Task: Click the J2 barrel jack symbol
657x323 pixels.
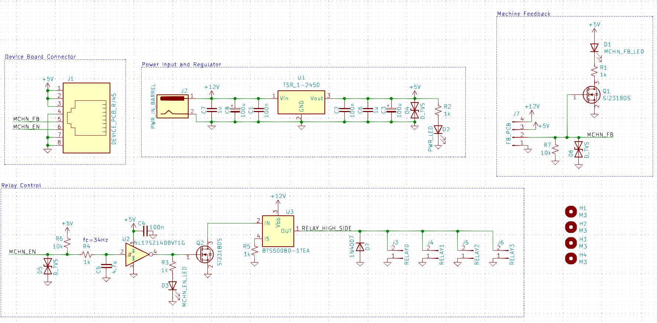Action: (173, 106)
